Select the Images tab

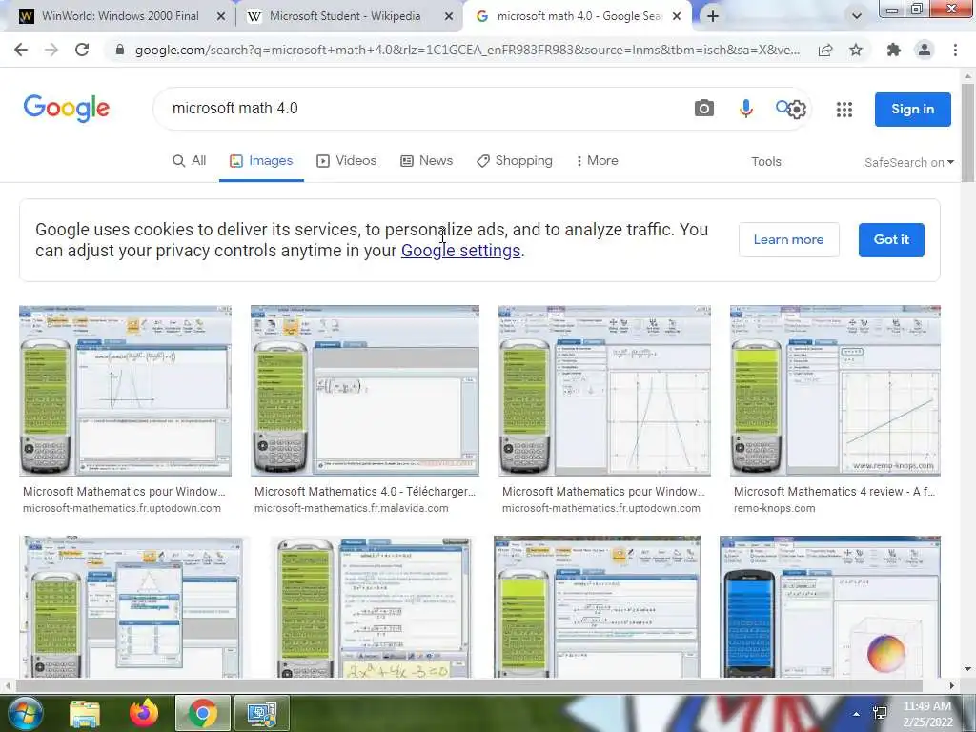pos(261,160)
